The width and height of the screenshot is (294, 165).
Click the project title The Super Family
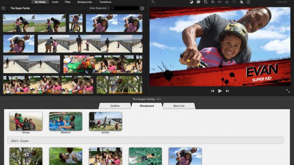(144, 99)
